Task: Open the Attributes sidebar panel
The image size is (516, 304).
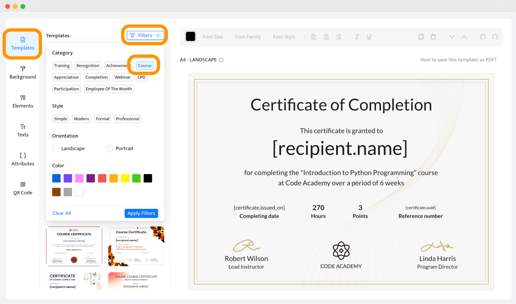Action: coord(23,159)
